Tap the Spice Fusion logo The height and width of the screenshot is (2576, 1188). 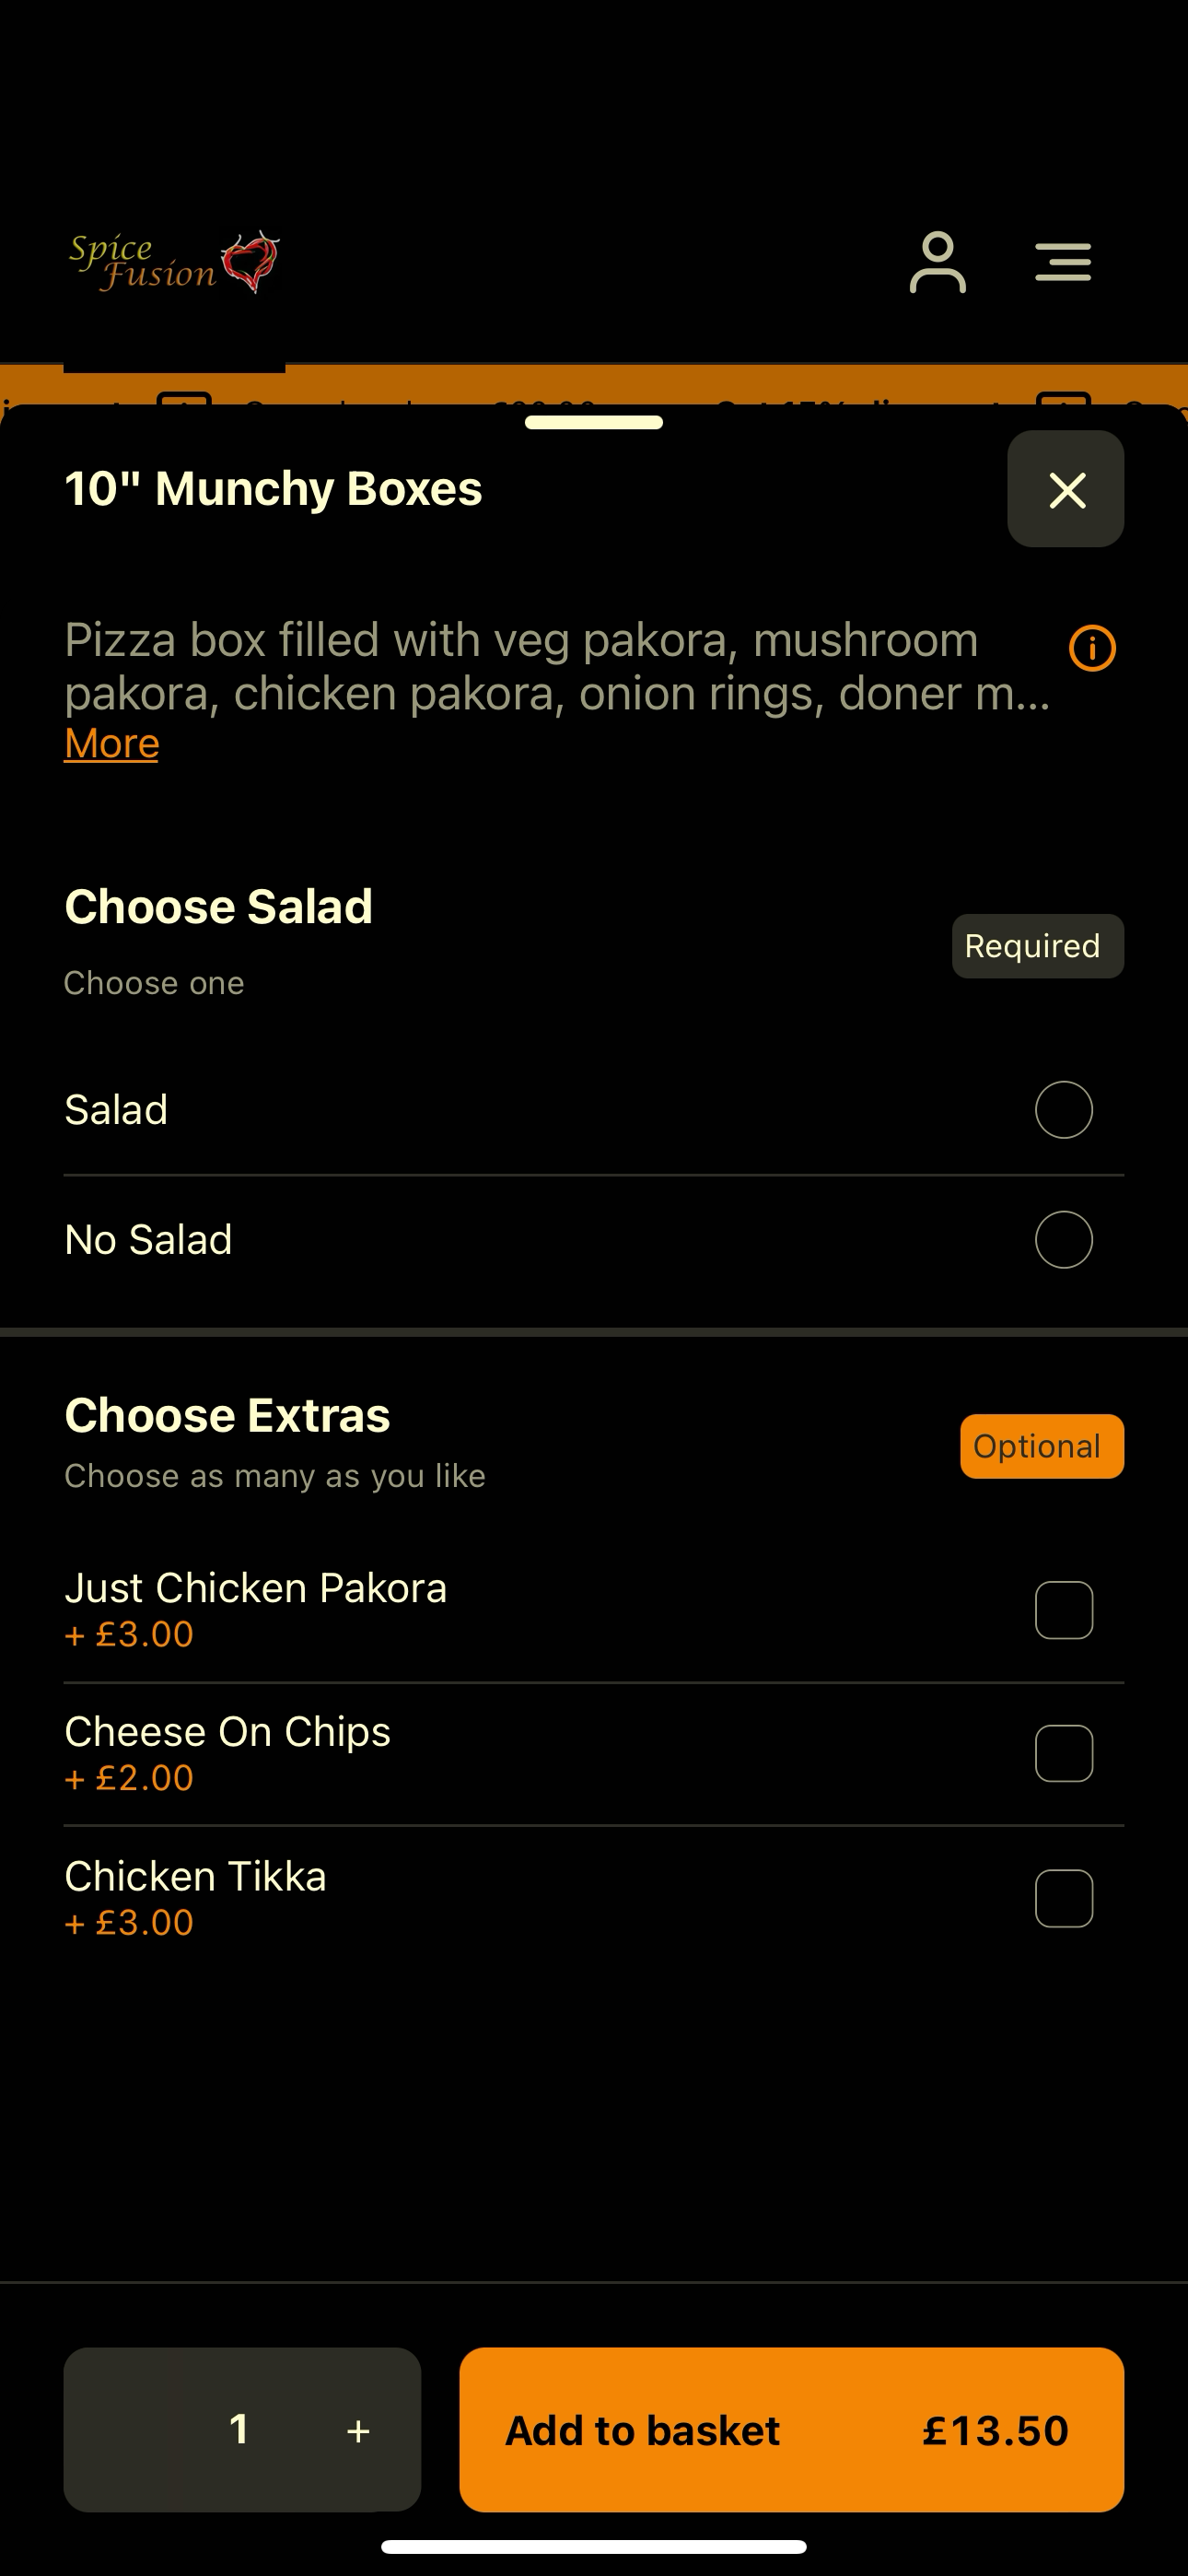click(174, 262)
